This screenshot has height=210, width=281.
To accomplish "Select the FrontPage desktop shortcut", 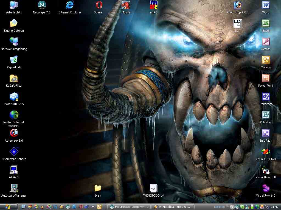I will pyautogui.click(x=266, y=99).
